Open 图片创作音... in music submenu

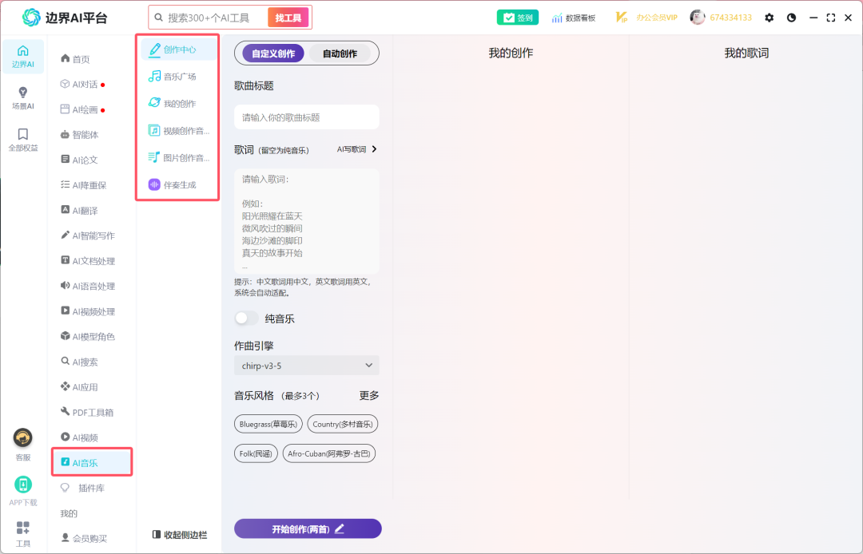[178, 158]
